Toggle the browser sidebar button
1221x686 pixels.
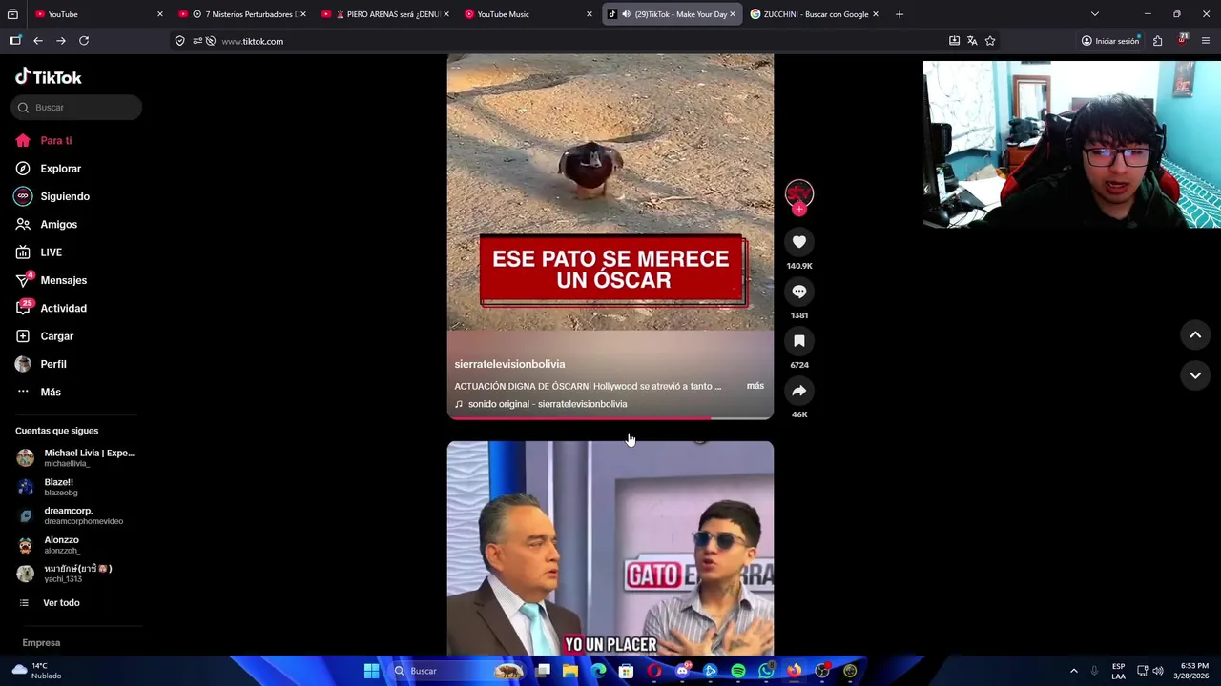pos(15,41)
